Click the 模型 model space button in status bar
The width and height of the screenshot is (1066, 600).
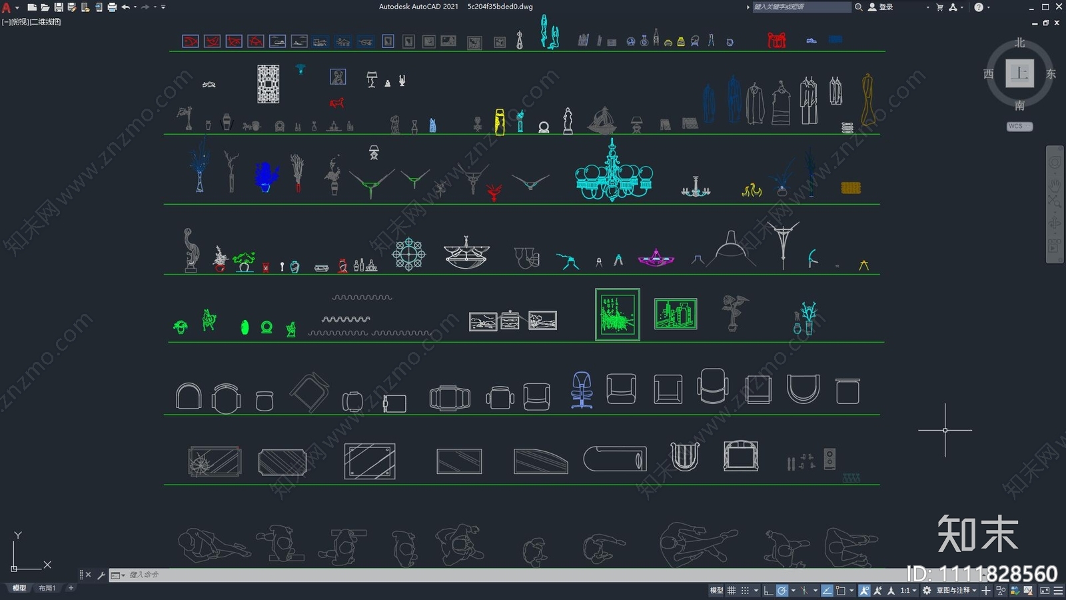click(x=716, y=591)
